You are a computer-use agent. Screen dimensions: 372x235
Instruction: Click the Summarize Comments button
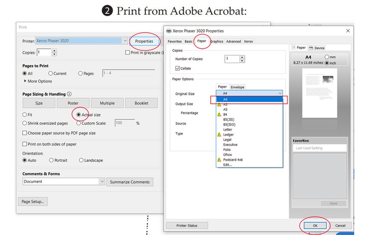tap(130, 182)
